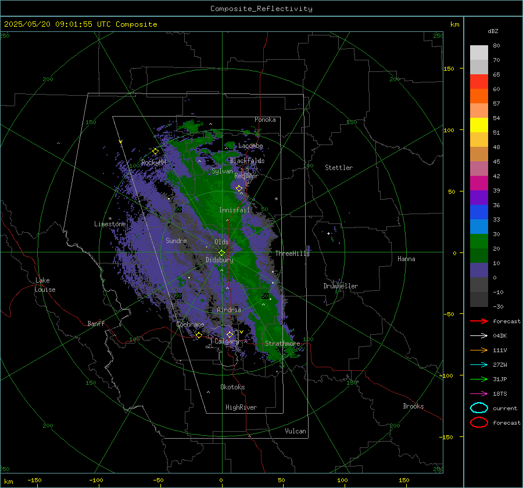Click the 2025/05/20 09:01:55 UTC timestamp
The width and height of the screenshot is (523, 488).
(x=58, y=24)
